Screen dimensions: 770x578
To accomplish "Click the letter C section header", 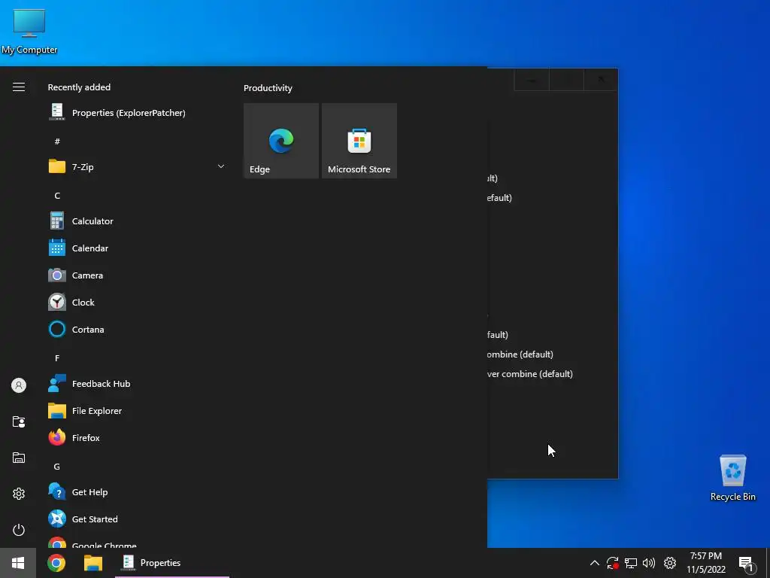I will [x=57, y=196].
